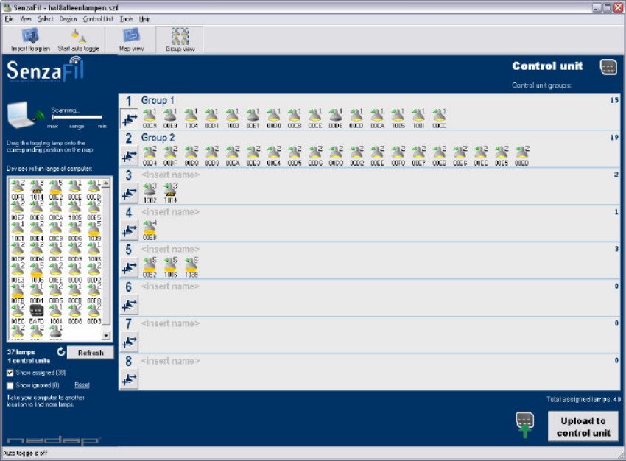Click the insert name field of group 6
This screenshot has height=461, width=626.
170,286
